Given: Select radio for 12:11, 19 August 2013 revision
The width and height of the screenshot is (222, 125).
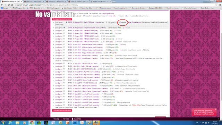Looking at the screenshot, I should point(64,36).
